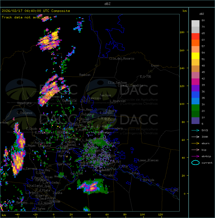Click the 'Potrerillos' map label
Image resolution: width=215 pixels, height=218 pixels.
pyautogui.click(x=43, y=143)
